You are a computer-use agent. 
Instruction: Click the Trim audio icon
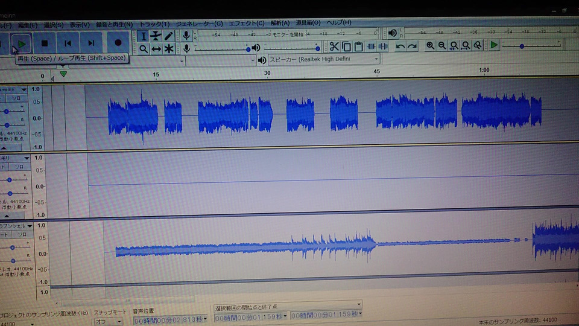coord(371,46)
